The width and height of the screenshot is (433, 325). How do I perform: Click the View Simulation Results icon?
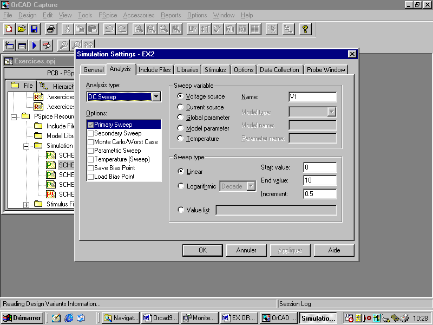pyautogui.click(x=47, y=45)
